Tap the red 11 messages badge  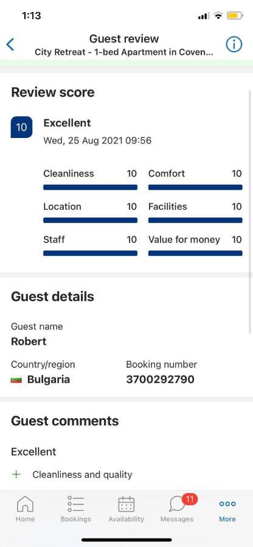pyautogui.click(x=190, y=499)
